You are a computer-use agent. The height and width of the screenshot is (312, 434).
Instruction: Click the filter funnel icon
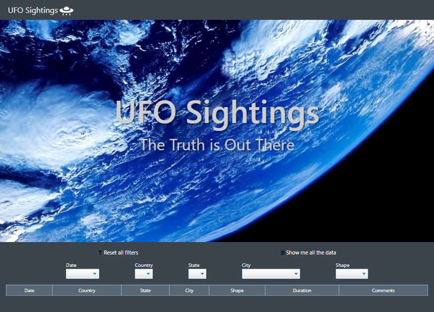click(x=100, y=253)
